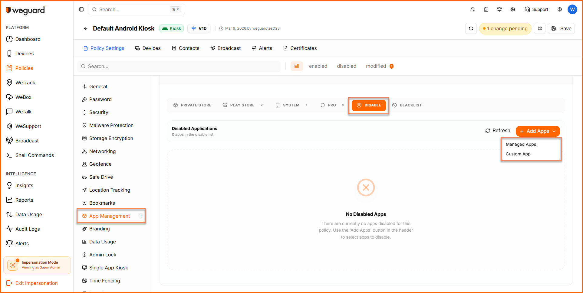Click the Save button
The image size is (583, 293).
coord(562,28)
